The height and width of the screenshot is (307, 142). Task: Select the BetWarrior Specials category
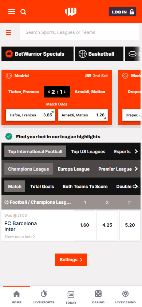click(38, 54)
